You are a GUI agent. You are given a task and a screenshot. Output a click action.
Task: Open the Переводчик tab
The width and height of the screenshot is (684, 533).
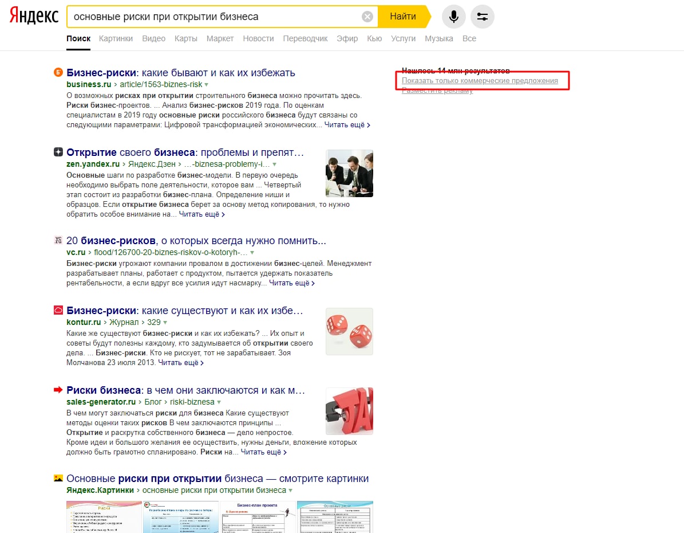305,38
